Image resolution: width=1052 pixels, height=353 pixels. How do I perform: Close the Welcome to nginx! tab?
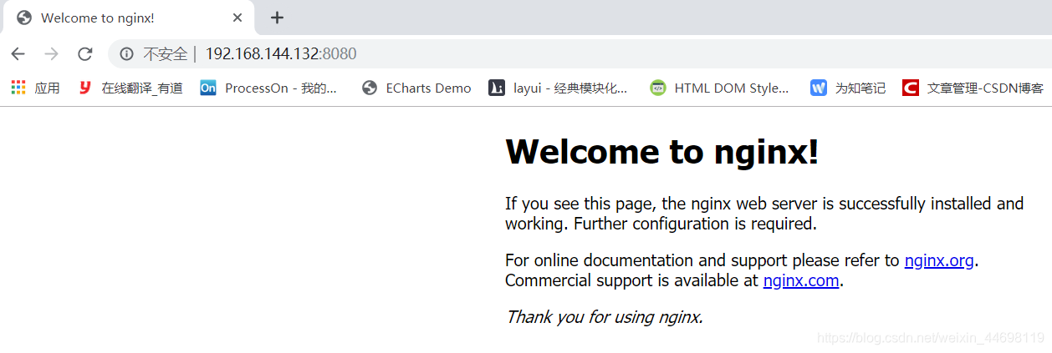pyautogui.click(x=237, y=18)
